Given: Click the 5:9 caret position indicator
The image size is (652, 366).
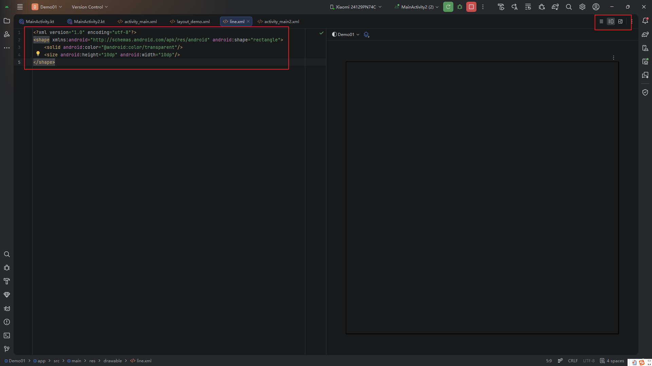Looking at the screenshot, I should (x=549, y=361).
